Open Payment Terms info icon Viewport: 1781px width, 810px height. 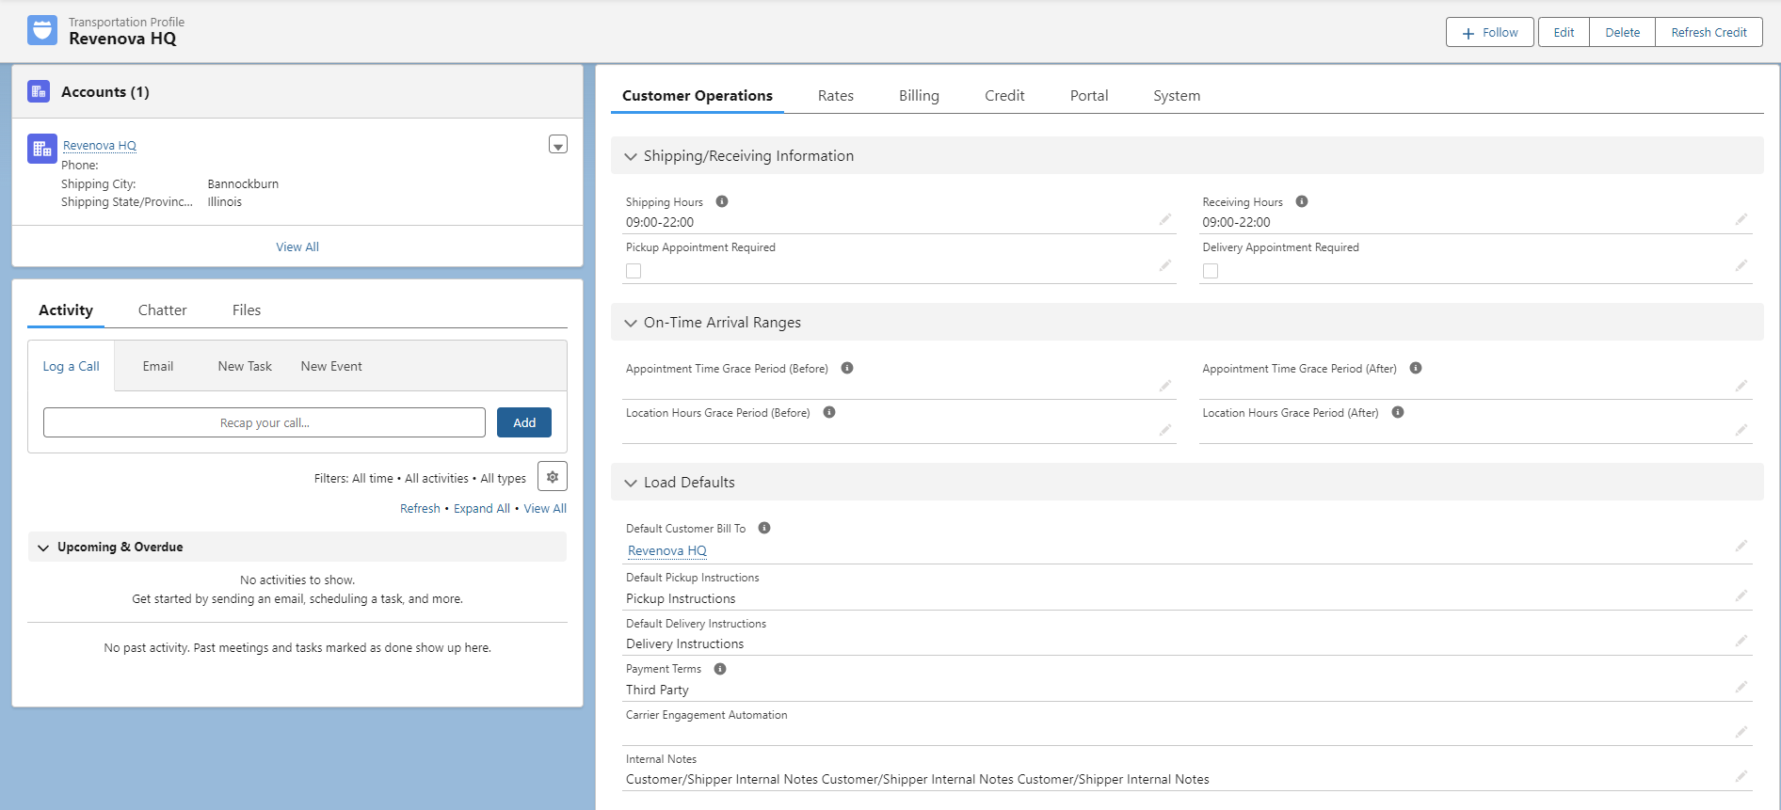720,669
